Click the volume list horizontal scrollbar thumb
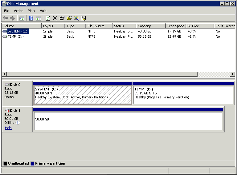Viewport: 237px width, 175px height. pyautogui.click(x=102, y=74)
